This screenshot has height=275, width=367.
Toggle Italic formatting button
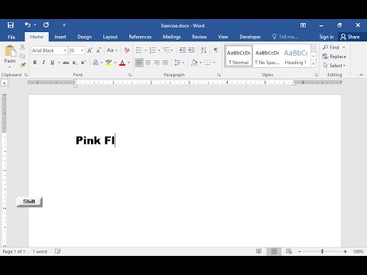point(44,63)
